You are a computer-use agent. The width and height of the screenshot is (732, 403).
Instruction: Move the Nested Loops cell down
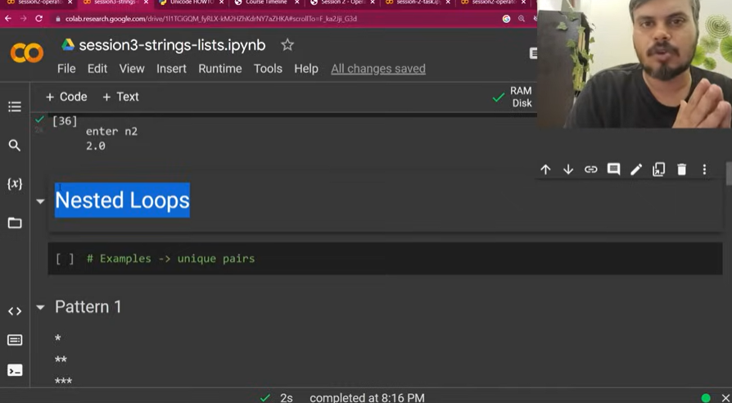568,169
